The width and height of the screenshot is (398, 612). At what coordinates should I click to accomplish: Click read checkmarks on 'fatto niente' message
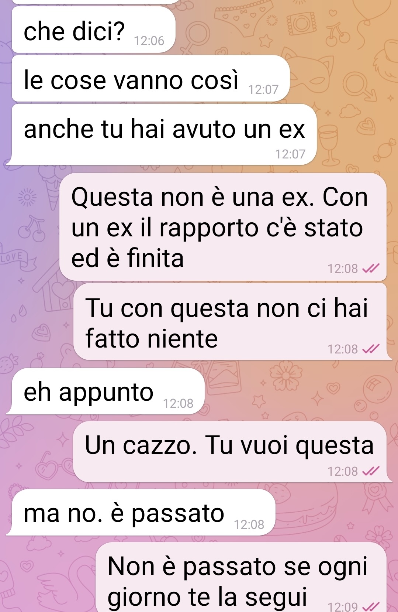pyautogui.click(x=370, y=349)
